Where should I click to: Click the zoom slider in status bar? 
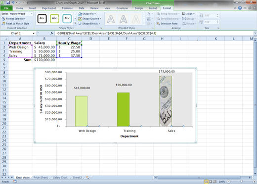pos(242,182)
